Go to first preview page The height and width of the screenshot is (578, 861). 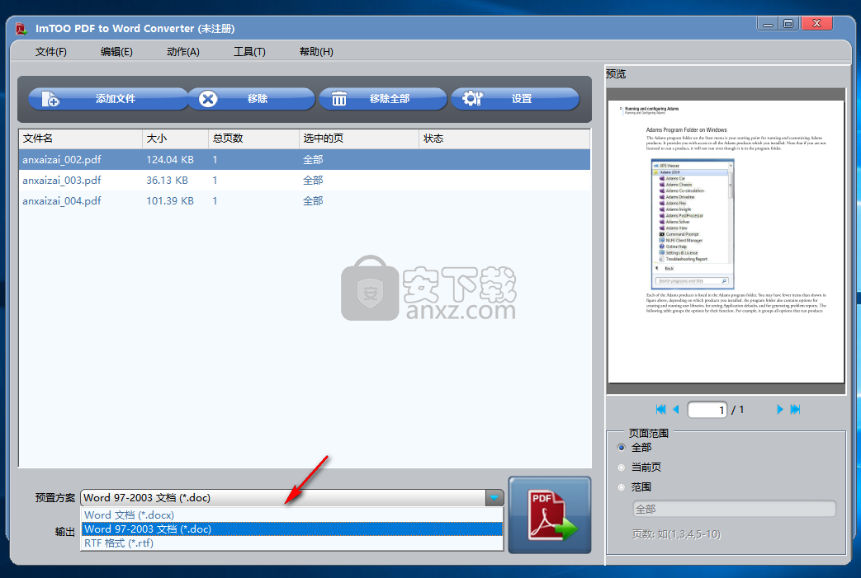tap(660, 409)
